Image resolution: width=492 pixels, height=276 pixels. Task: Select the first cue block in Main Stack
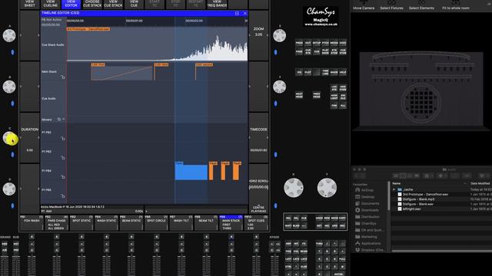click(121, 72)
